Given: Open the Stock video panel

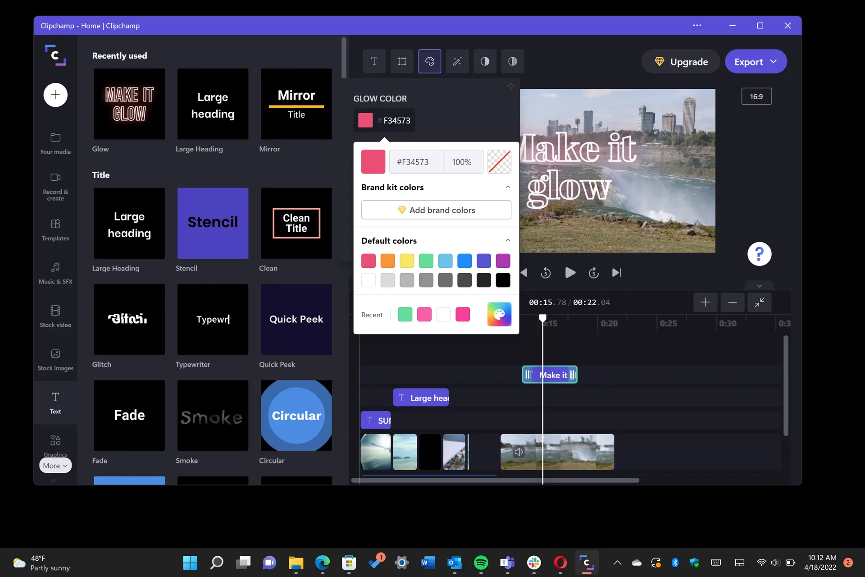Looking at the screenshot, I should tap(55, 316).
